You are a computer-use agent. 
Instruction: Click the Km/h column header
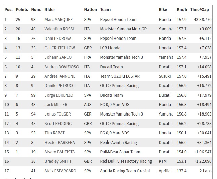point(182,10)
